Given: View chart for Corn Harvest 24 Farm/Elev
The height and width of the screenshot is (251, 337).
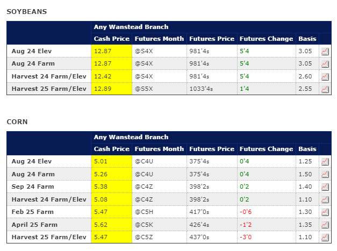Looking at the screenshot, I should pyautogui.click(x=325, y=199).
